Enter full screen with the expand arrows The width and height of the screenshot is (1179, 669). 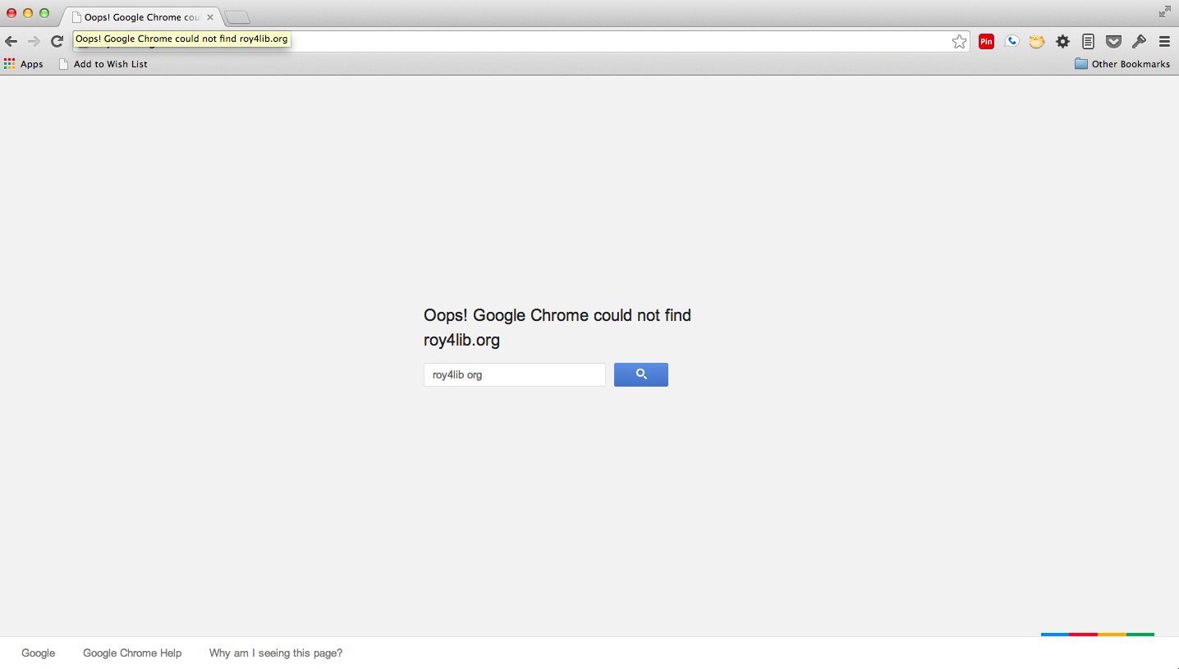pyautogui.click(x=1165, y=11)
